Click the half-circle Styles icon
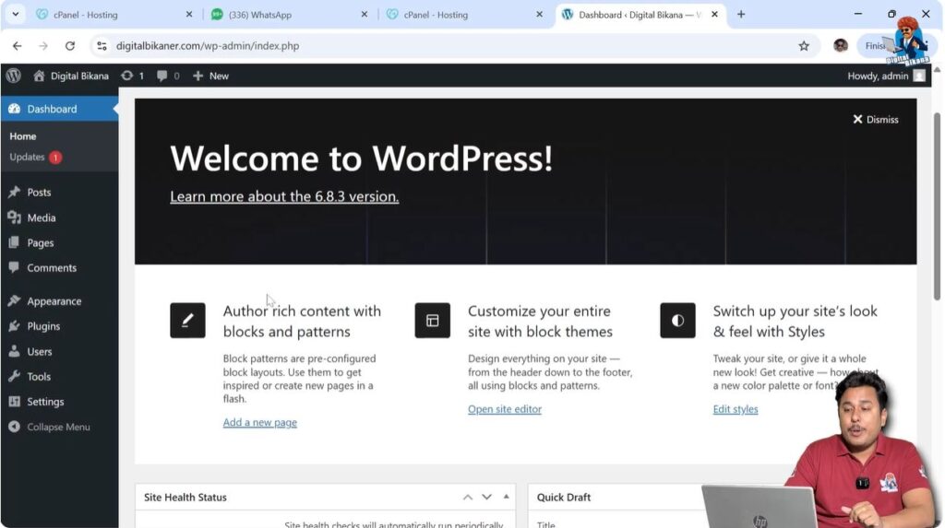The width and height of the screenshot is (945, 528). point(677,321)
